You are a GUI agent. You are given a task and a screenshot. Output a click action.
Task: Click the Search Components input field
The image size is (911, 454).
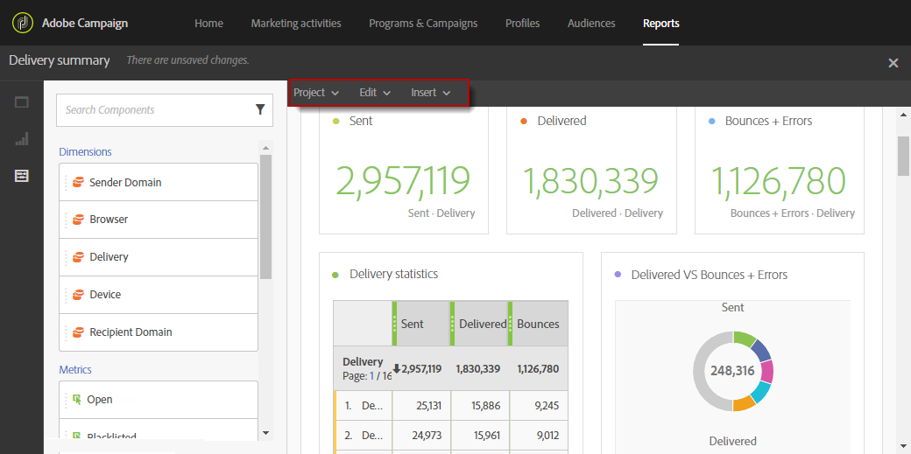(x=153, y=110)
